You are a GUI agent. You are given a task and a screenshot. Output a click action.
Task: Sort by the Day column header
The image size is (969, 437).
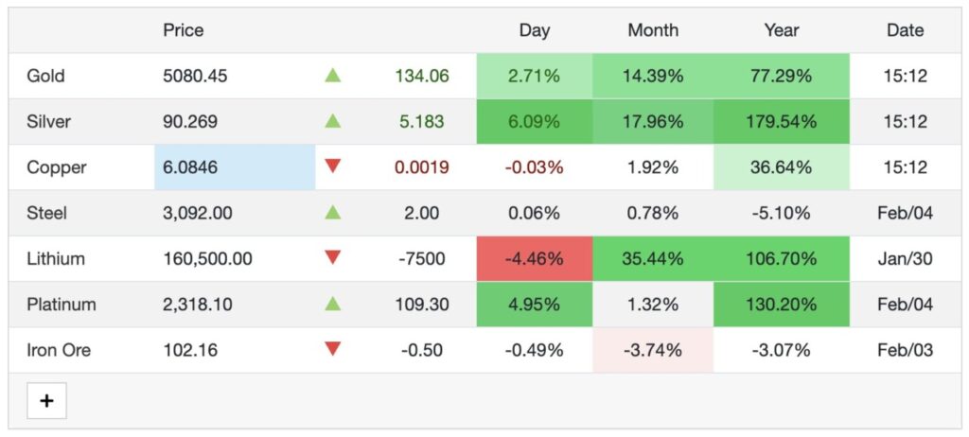coord(534,30)
